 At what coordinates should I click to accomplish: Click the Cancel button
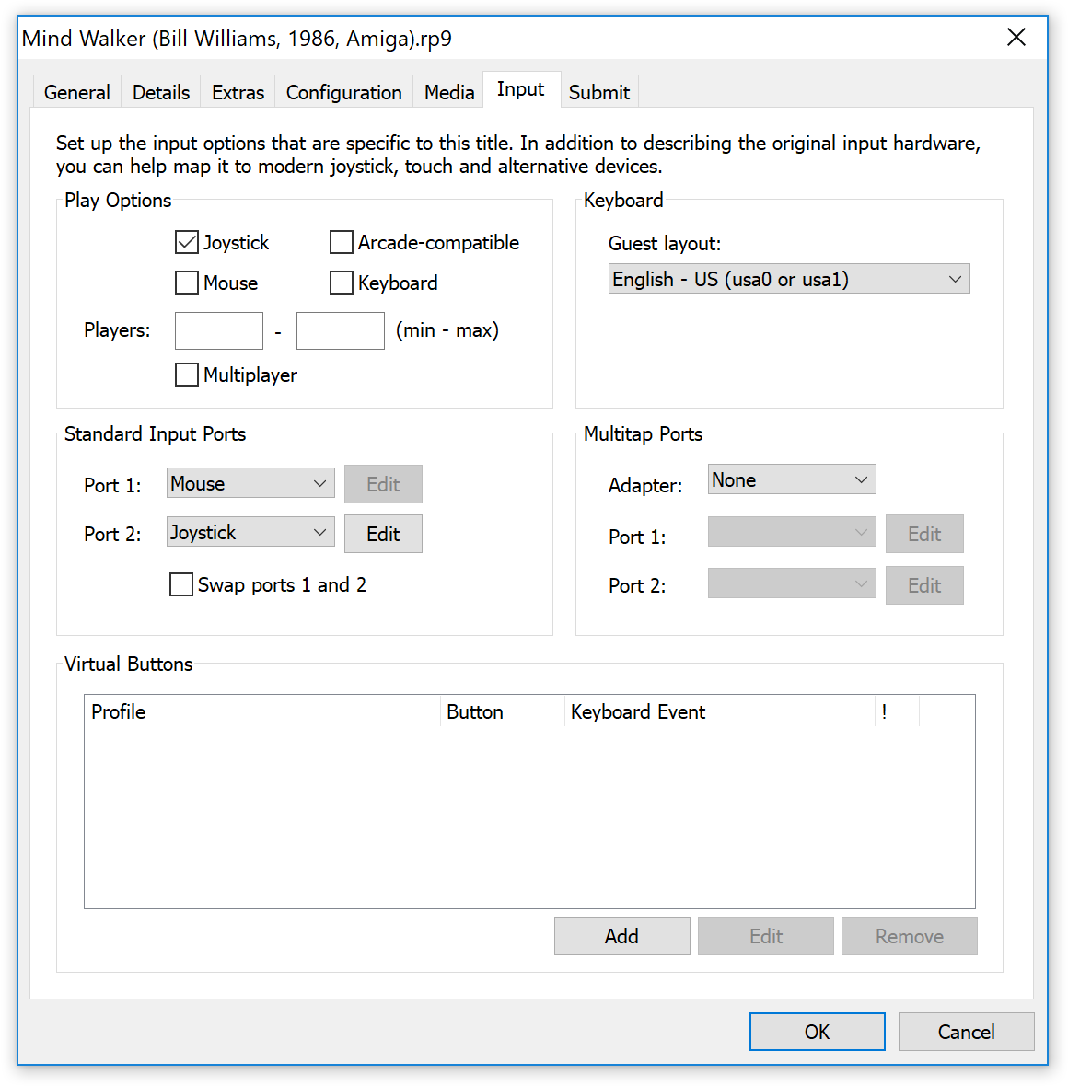click(966, 1032)
